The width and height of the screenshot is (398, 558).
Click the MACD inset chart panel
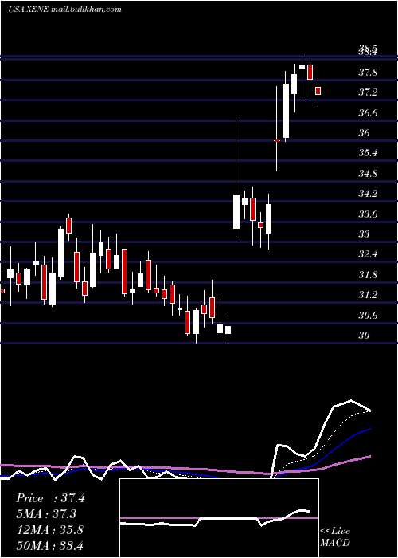pos(219,518)
